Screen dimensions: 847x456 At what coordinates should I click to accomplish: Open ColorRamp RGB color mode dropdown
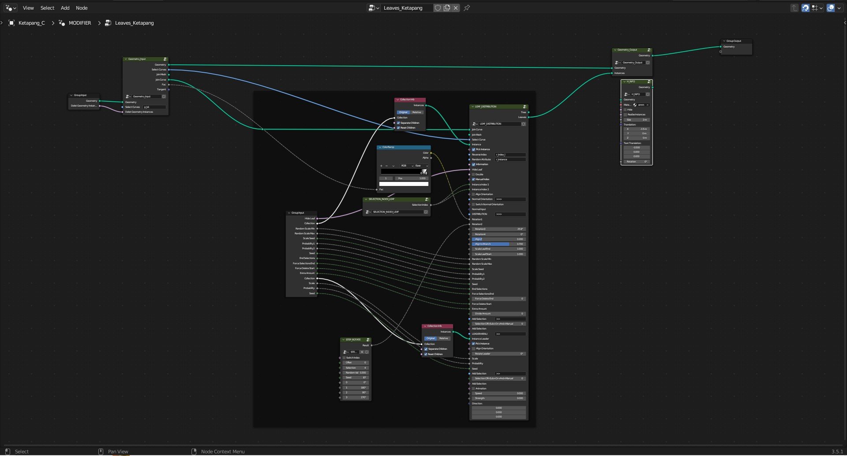(x=407, y=166)
